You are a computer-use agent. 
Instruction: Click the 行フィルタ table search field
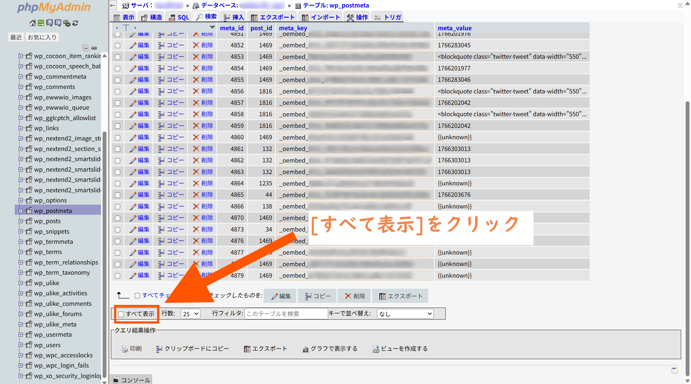click(286, 314)
